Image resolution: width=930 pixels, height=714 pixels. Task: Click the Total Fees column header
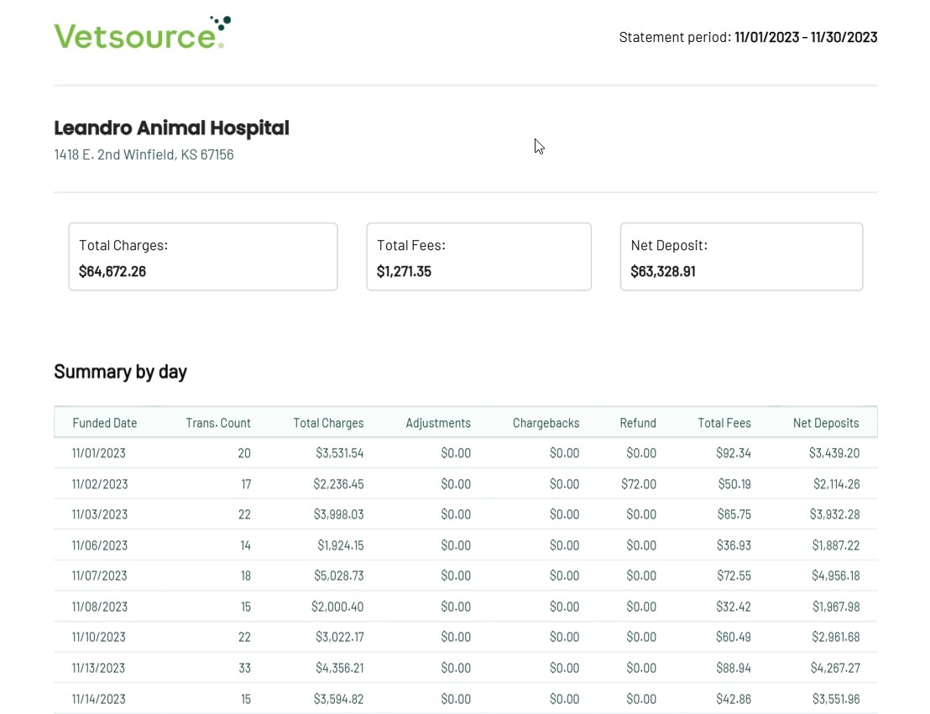pyautogui.click(x=724, y=423)
